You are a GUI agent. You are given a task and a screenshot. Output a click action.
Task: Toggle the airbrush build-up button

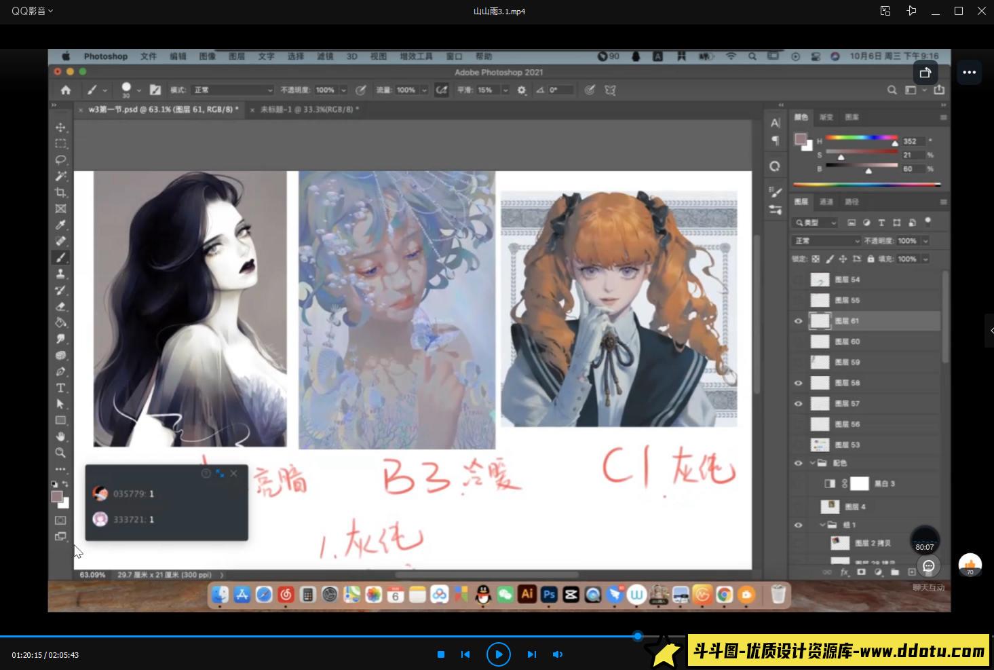click(x=442, y=90)
